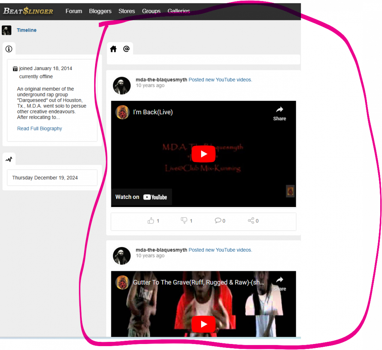This screenshot has width=382, height=350.
Task: Open the Forum menu item
Action: click(x=74, y=11)
